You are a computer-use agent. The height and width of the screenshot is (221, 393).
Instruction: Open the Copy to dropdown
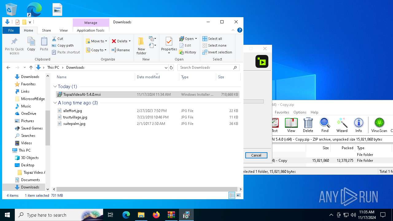96,50
